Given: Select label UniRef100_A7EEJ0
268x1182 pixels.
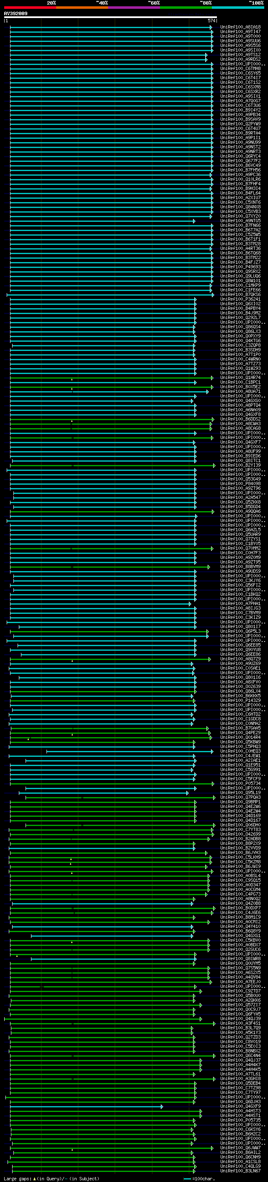Looking at the screenshot, I should (x=240, y=982).
